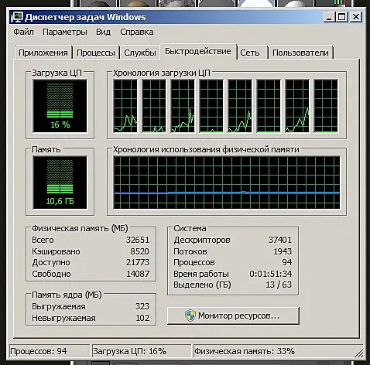Switch to the Службы tab
Image resolution: width=370 pixels, height=365 pixels.
(140, 53)
